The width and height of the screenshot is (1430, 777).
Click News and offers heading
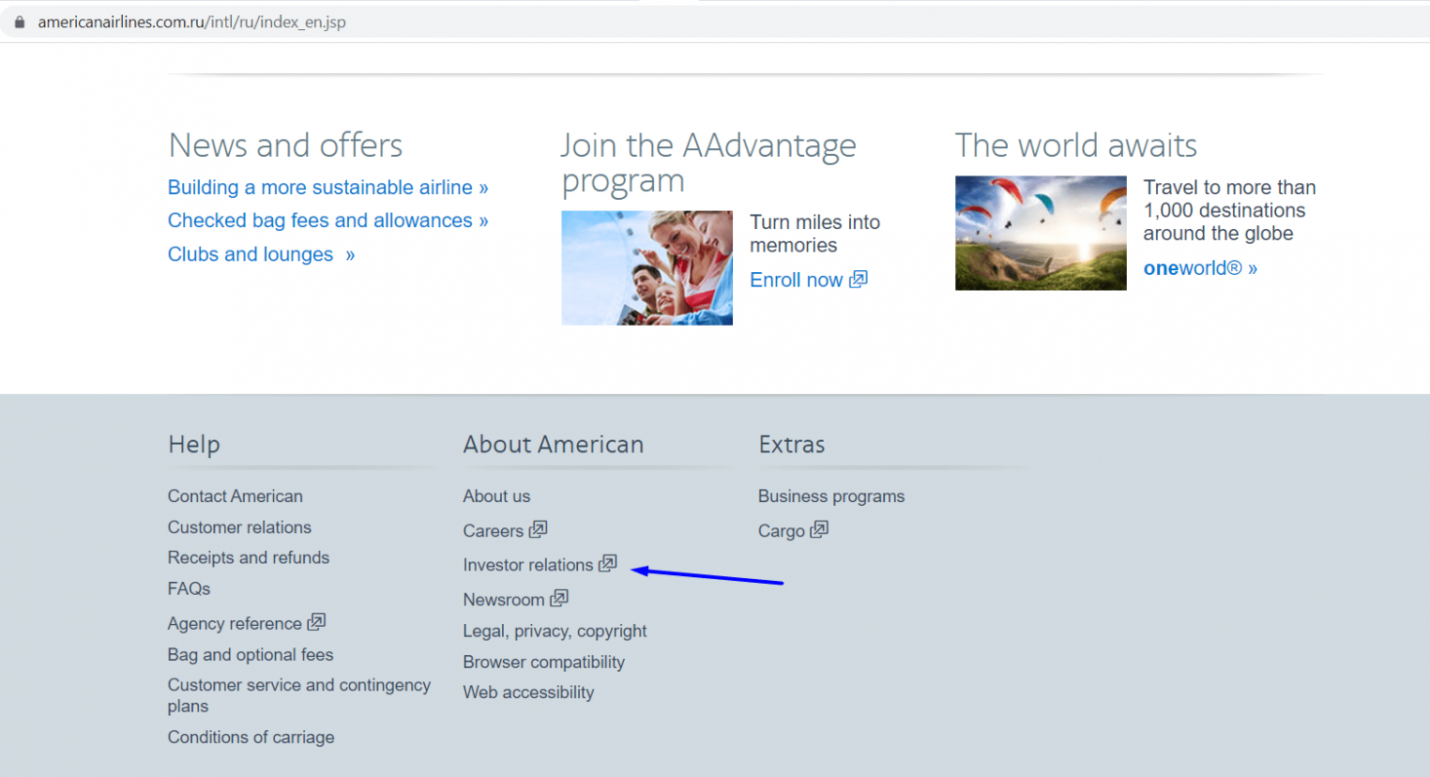pyautogui.click(x=285, y=145)
